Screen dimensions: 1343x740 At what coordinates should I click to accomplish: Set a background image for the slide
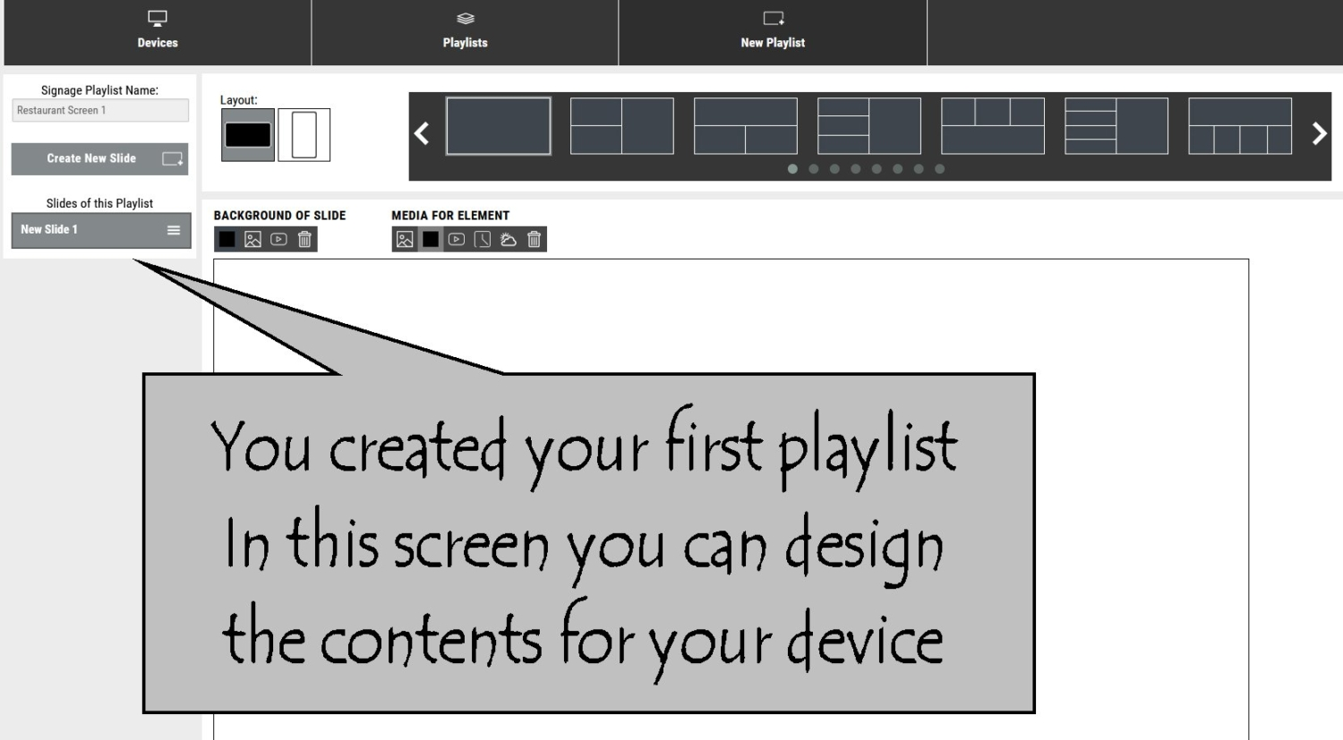252,240
